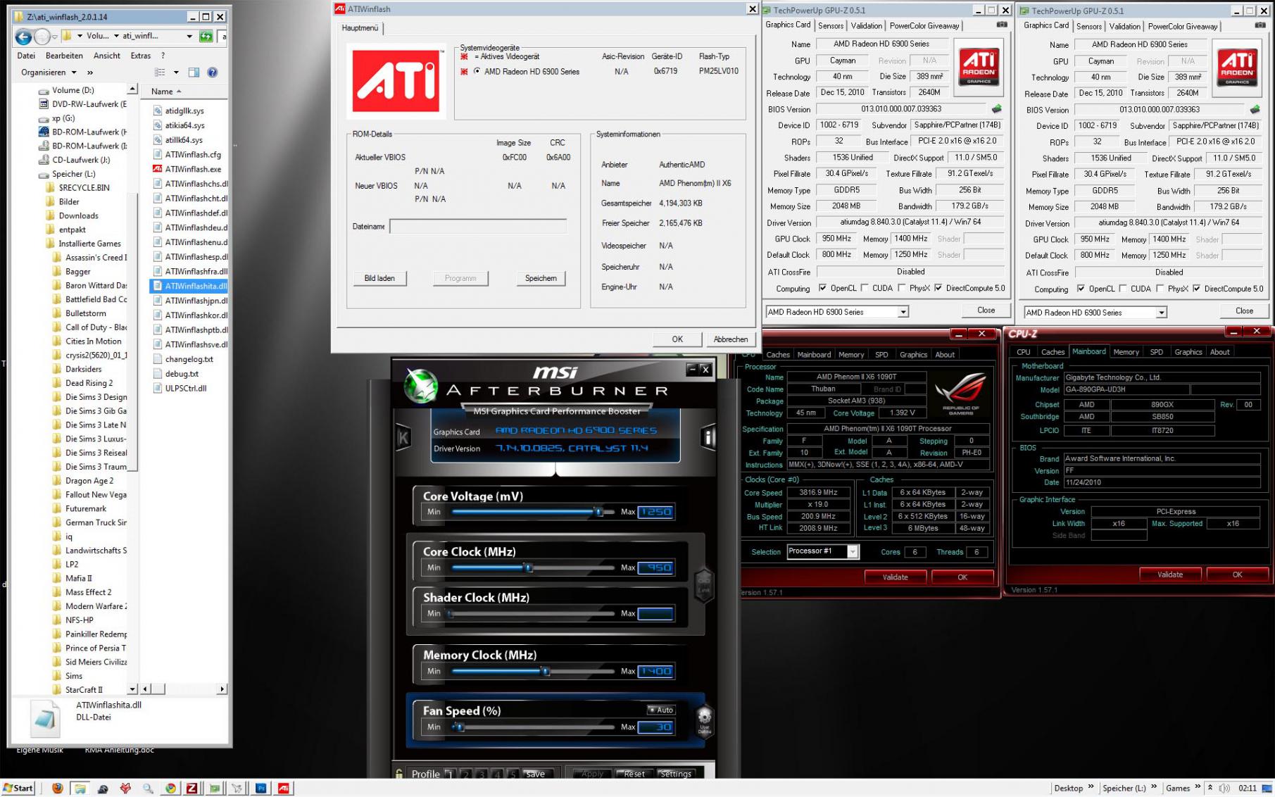Click the ATI Winflash taskbar icon

(x=284, y=788)
